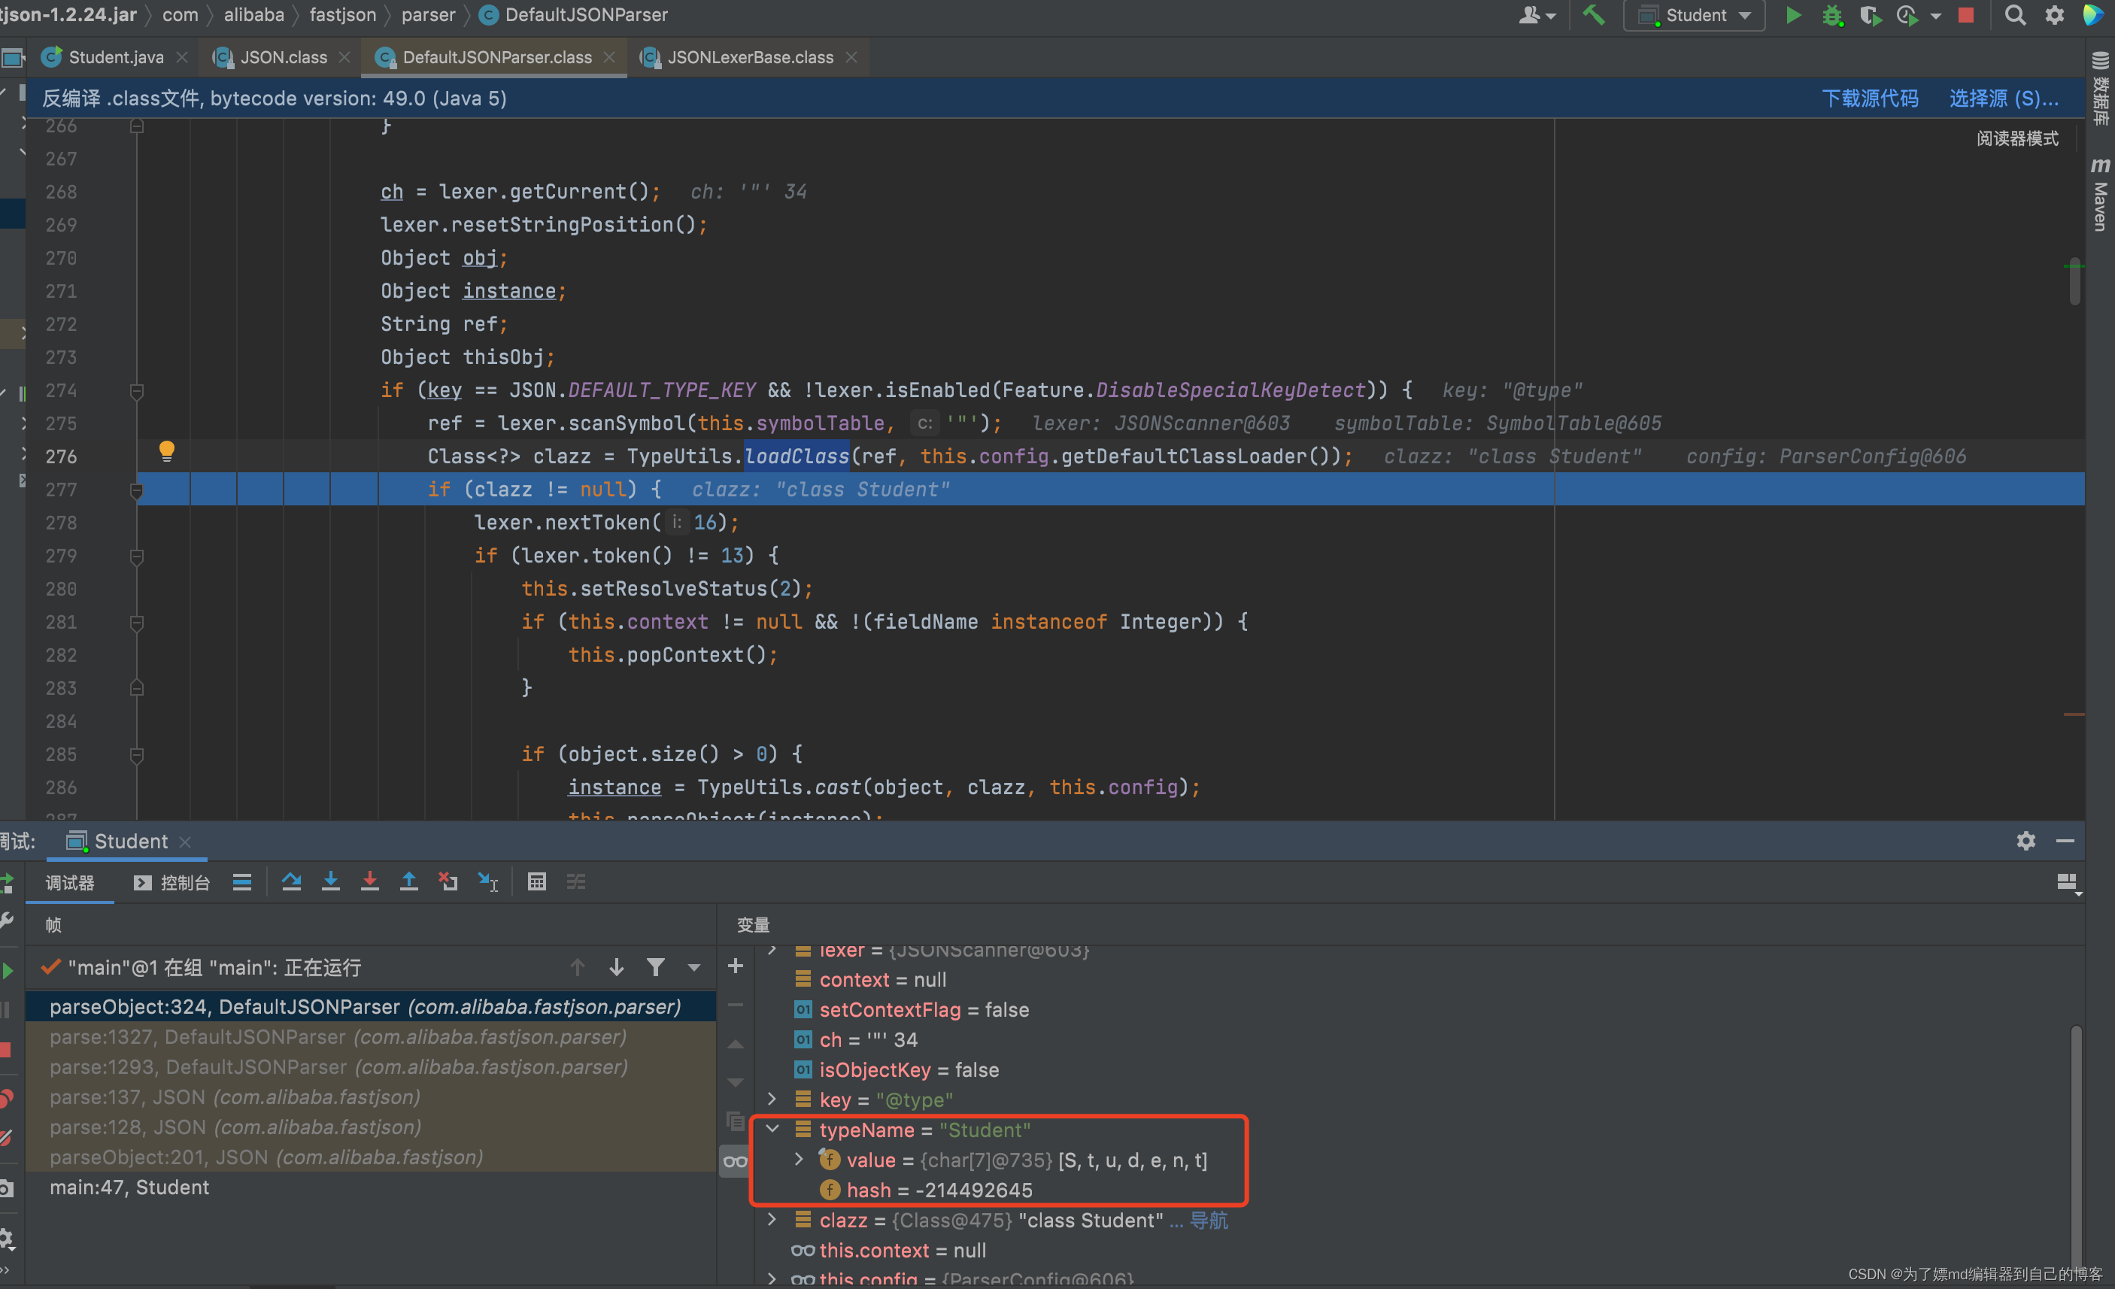
Task: Click the Evaluate Expression calculator icon
Action: (536, 882)
